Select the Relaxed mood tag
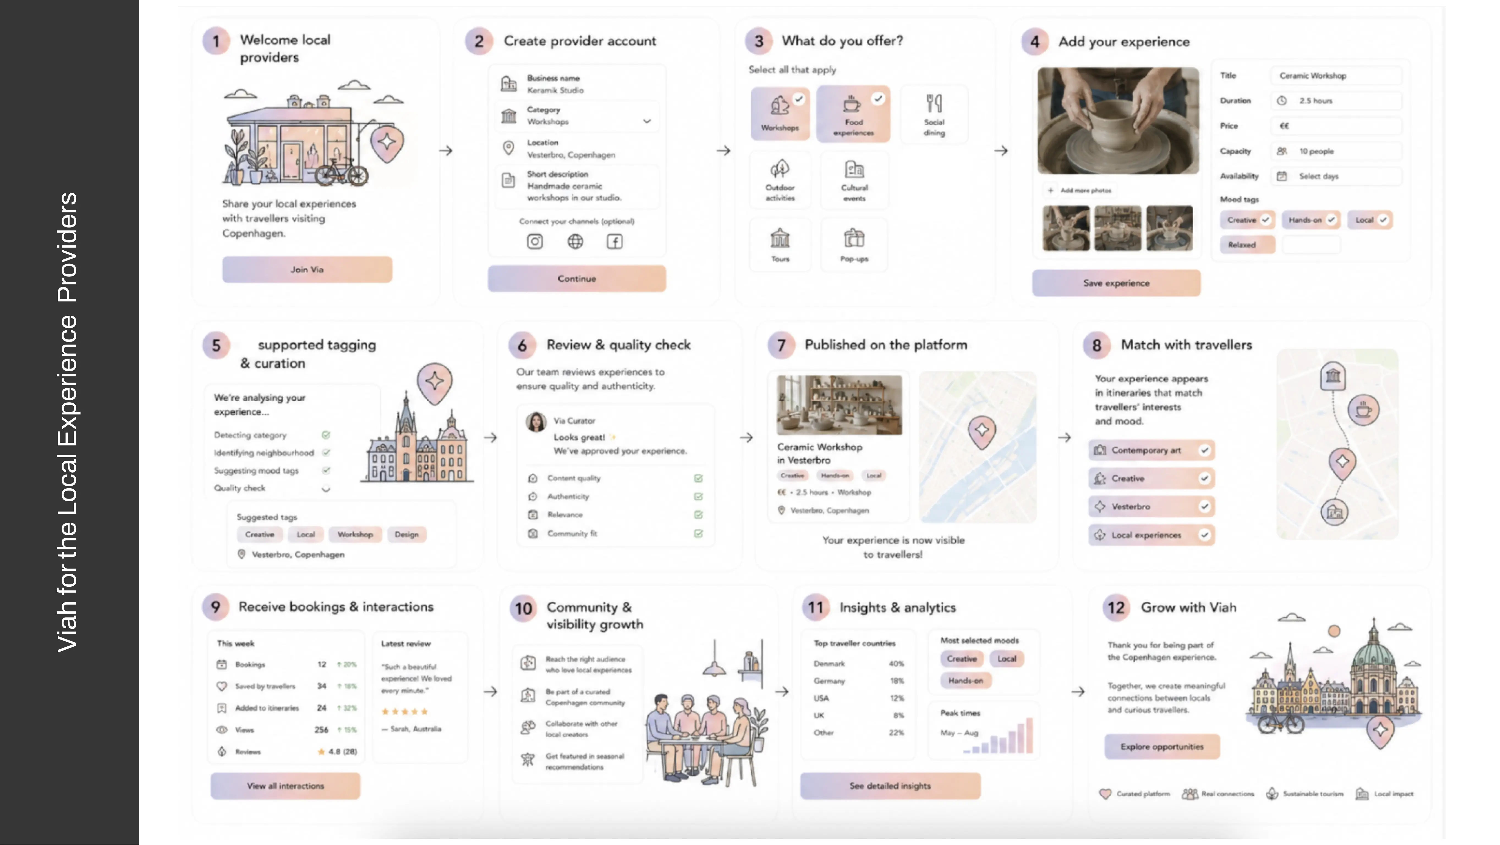Viewport: 1500px width, 845px height. [x=1247, y=245]
